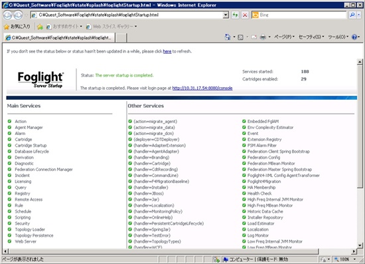The height and width of the screenshot is (264, 365).
Task: Open the search provider dropdown arrow
Action: pyautogui.click(x=359, y=15)
